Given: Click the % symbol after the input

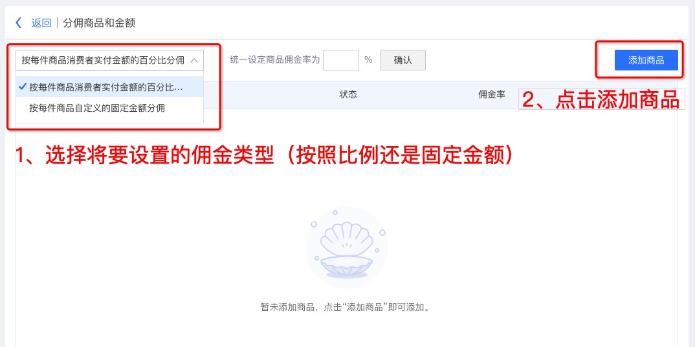Looking at the screenshot, I should click(368, 59).
